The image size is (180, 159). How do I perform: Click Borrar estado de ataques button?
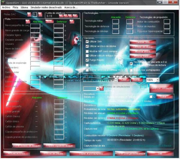[27, 146]
